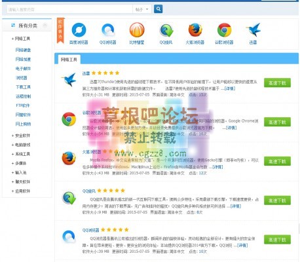The image size is (300, 262).
Task: Click Firefox icon in software list
Action: click(69, 159)
